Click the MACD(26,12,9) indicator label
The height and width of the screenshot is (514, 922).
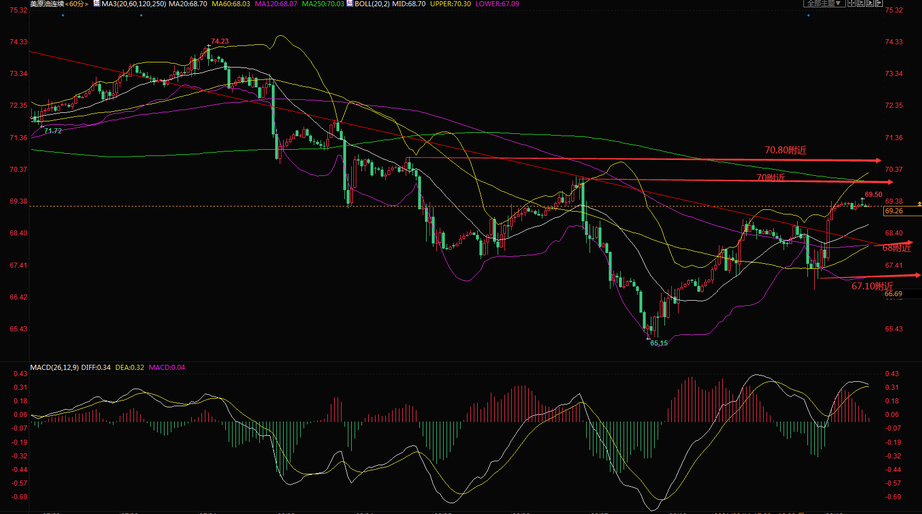54,368
